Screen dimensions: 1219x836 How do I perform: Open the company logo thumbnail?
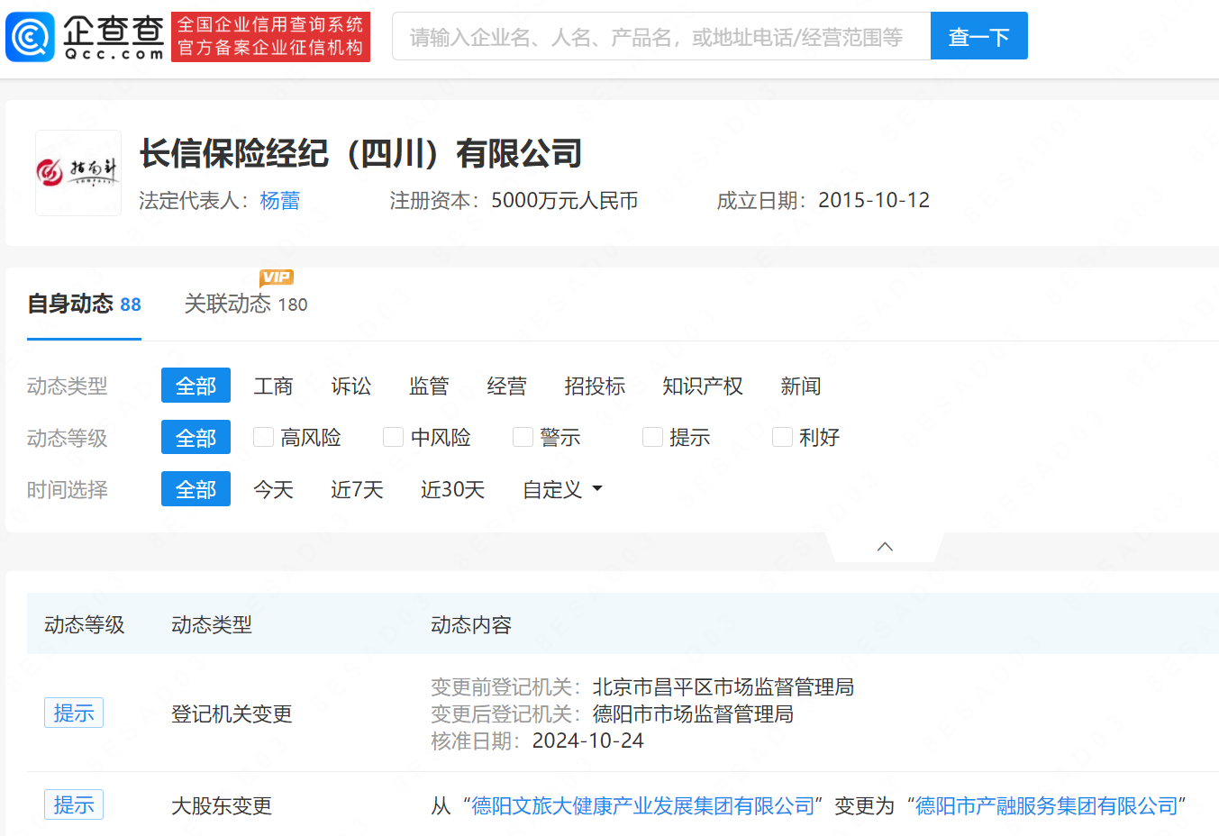[78, 173]
